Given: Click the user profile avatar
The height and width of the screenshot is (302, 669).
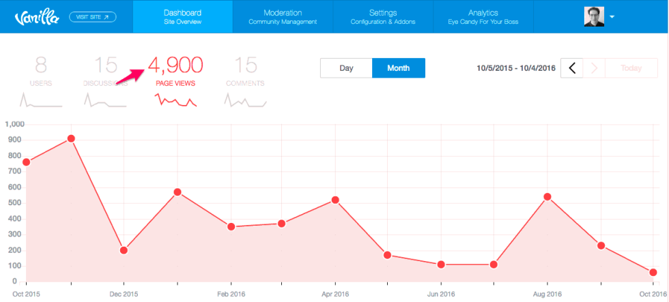Looking at the screenshot, I should 594,16.
